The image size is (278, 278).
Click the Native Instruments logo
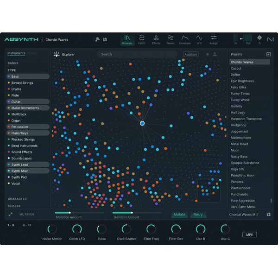[270, 39]
